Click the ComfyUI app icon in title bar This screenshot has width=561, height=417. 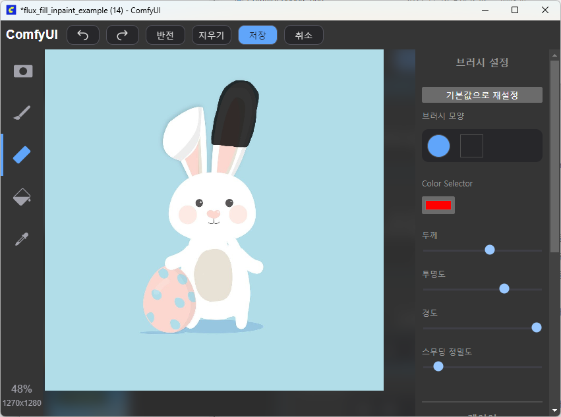(x=11, y=10)
